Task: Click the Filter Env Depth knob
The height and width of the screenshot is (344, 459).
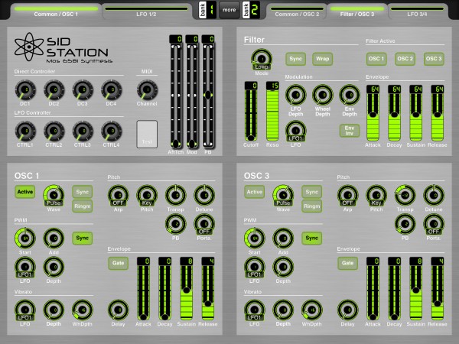Action: coord(350,95)
